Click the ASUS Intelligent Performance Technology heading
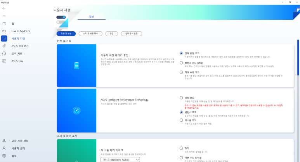The image size is (300, 162). click(125, 100)
